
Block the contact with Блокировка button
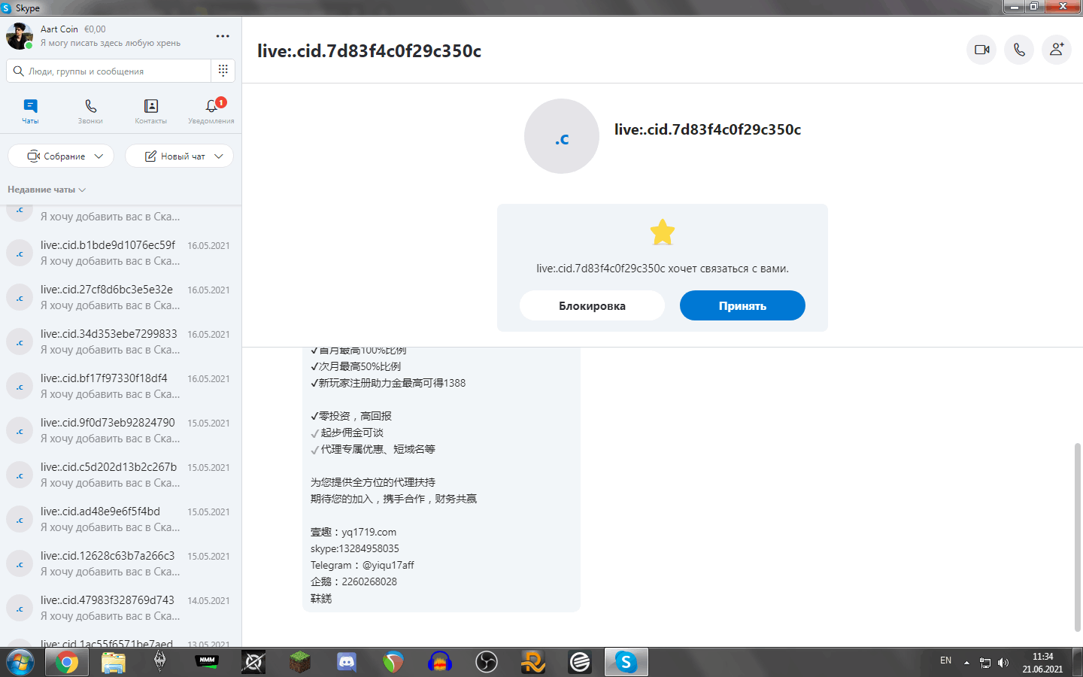tap(592, 305)
